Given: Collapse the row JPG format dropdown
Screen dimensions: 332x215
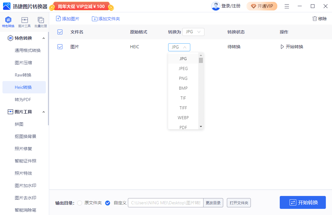Looking at the screenshot, I should (179, 47).
